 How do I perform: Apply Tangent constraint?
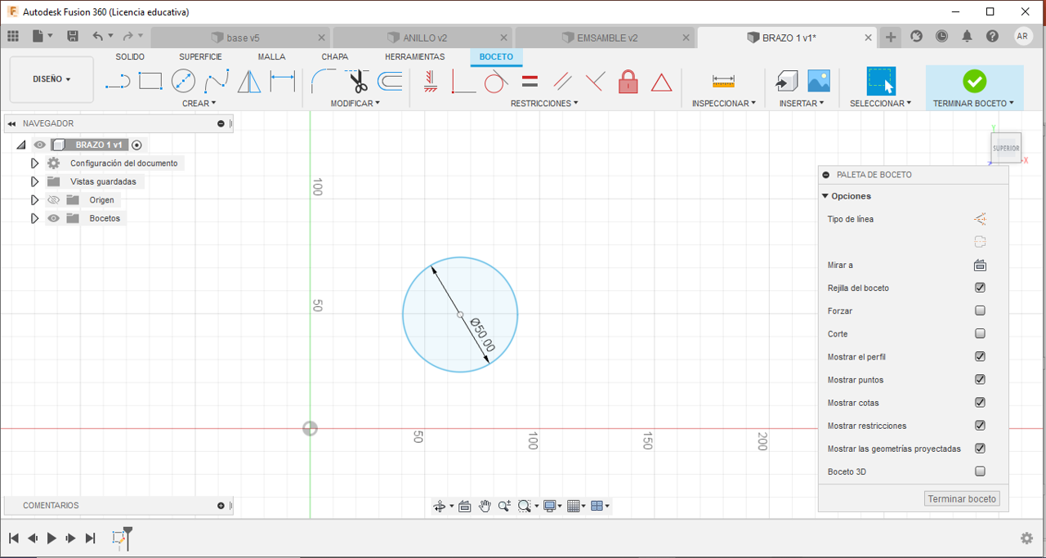point(496,81)
